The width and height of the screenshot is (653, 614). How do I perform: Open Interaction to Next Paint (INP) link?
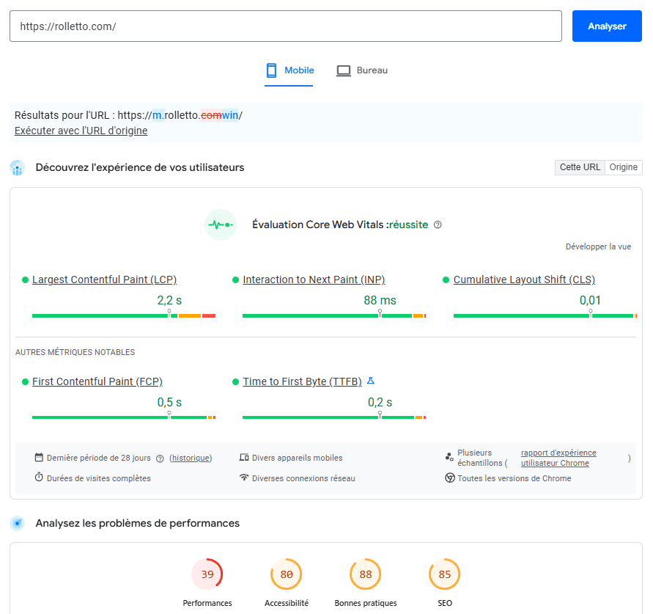pos(314,279)
